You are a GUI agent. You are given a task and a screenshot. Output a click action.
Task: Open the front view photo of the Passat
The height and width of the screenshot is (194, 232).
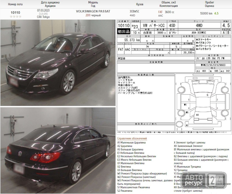coord(58,63)
